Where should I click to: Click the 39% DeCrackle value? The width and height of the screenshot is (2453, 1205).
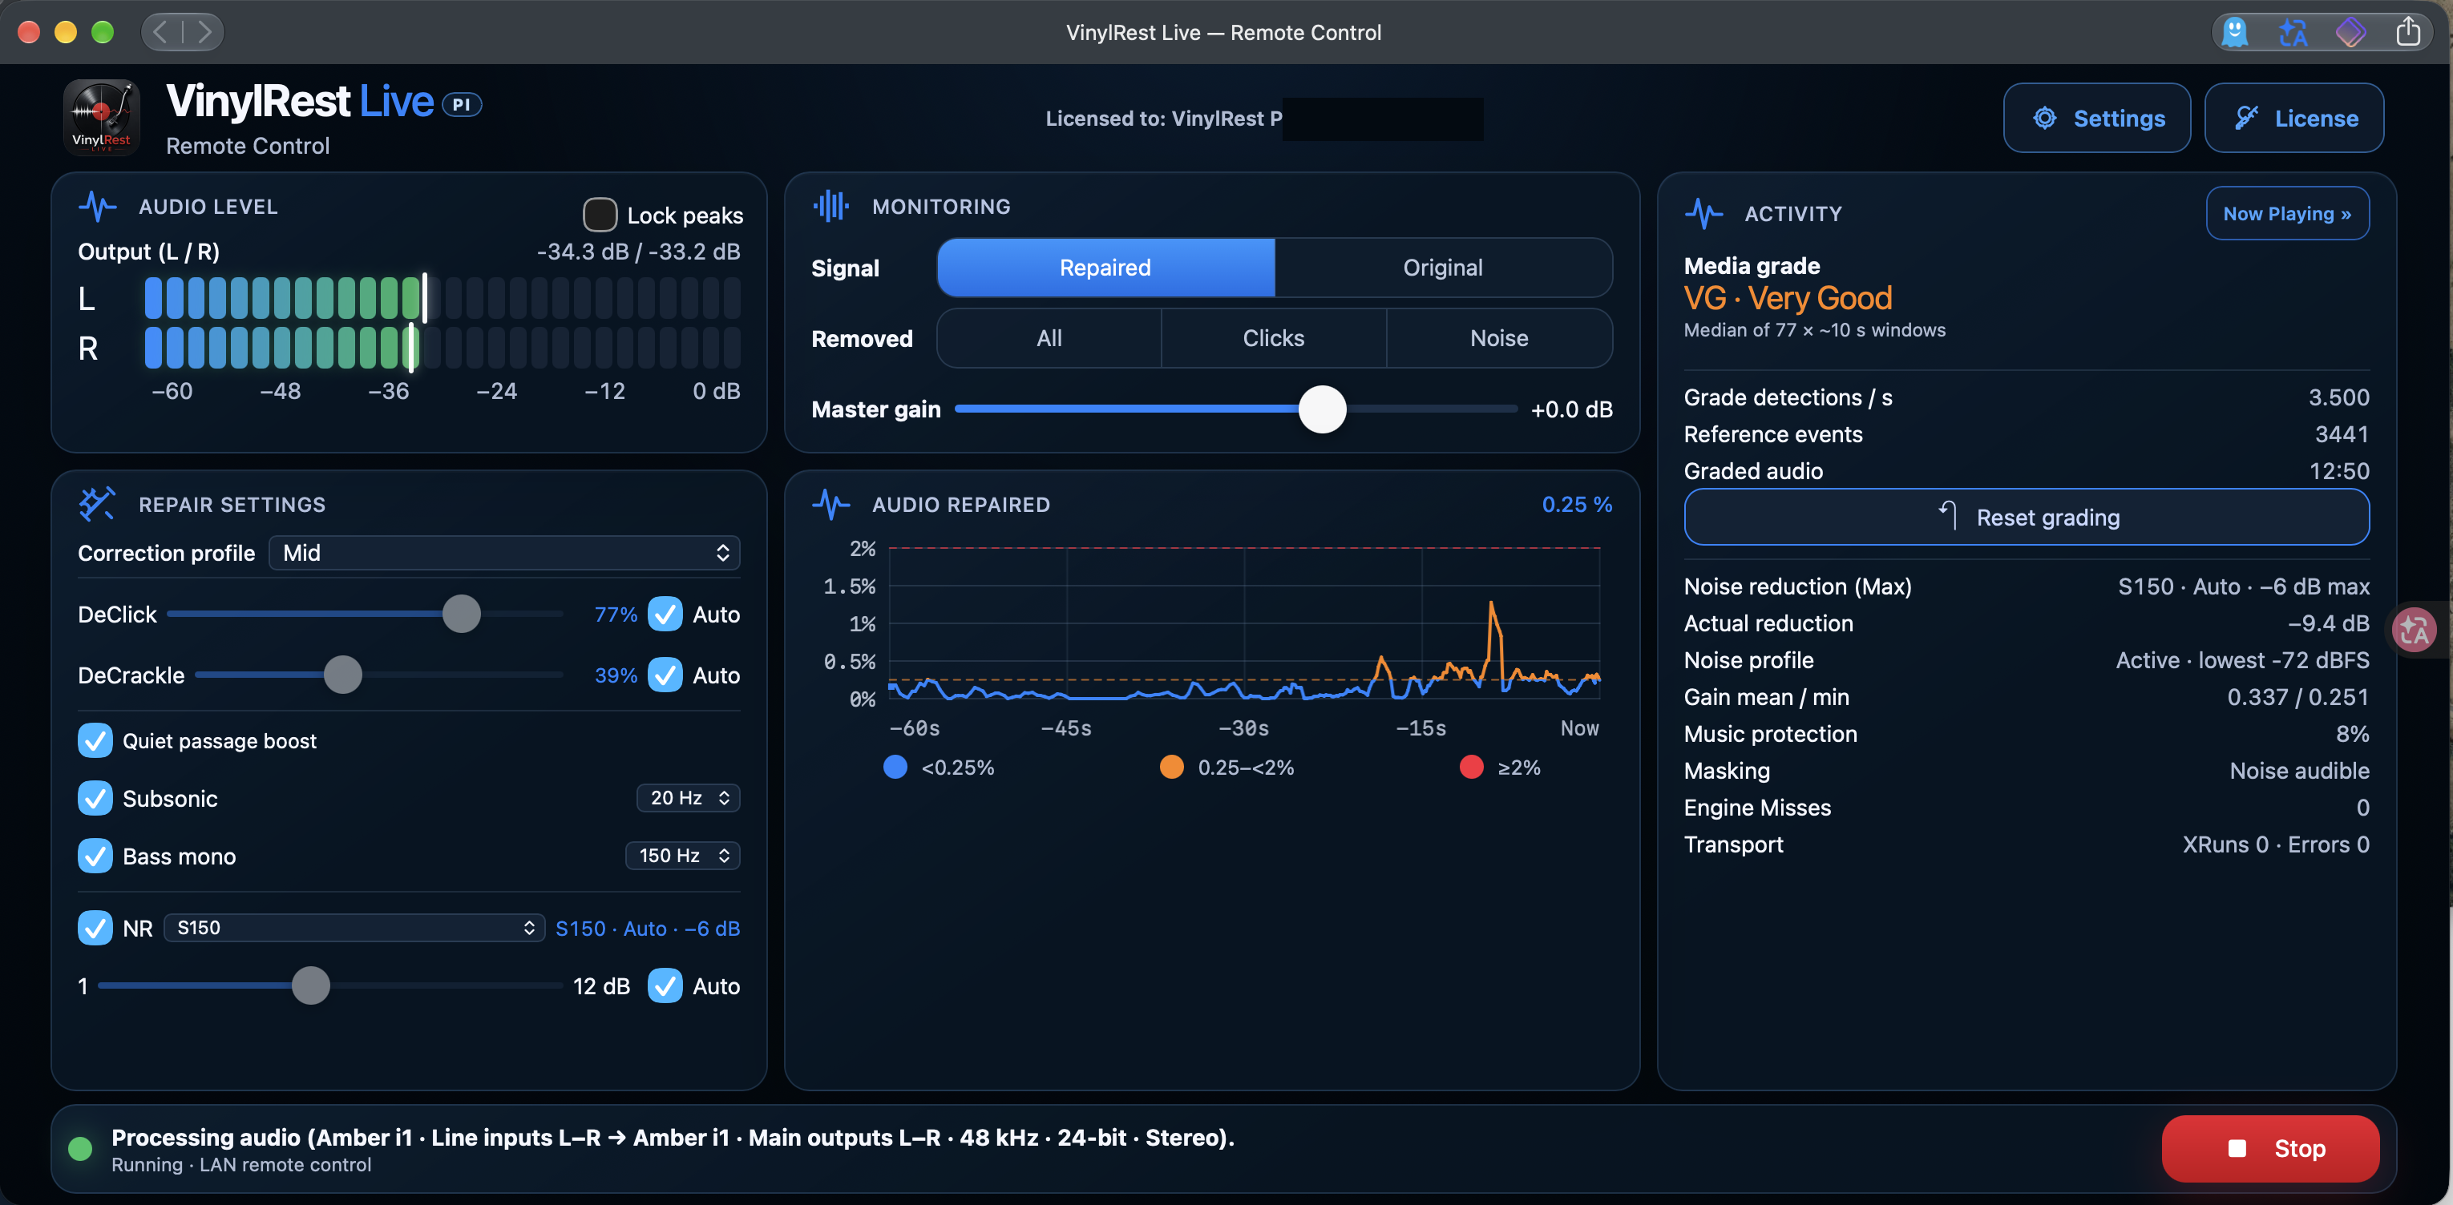pos(615,675)
